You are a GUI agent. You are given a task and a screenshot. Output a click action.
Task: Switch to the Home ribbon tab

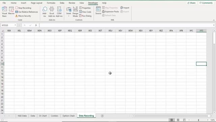pyautogui.click(x=13, y=3)
